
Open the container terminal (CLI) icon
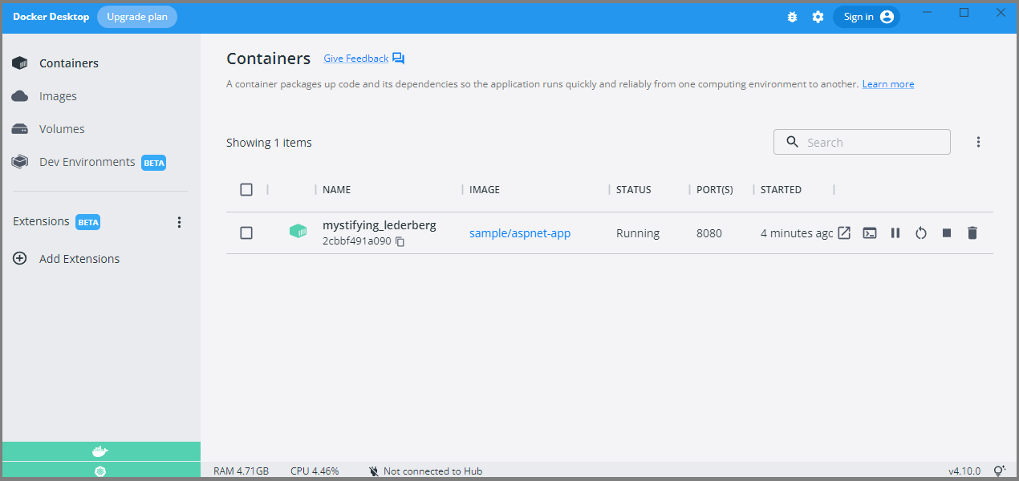pos(870,233)
